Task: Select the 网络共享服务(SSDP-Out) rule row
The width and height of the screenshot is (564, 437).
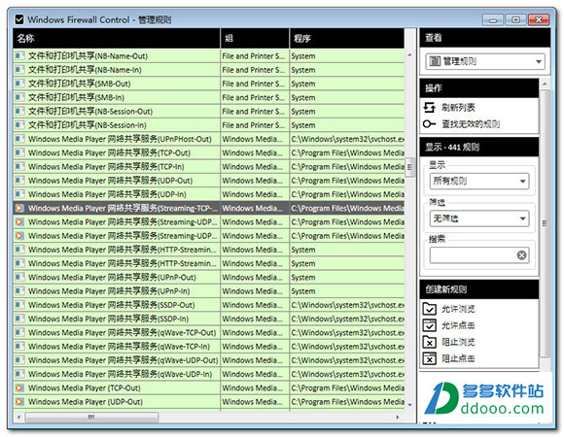Action: 209,305
